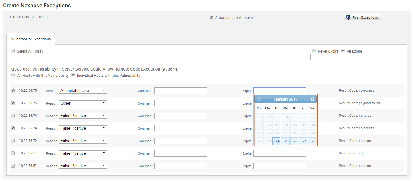The image size is (413, 181).
Task: Select the Never Expire radio button
Action: 314,51
